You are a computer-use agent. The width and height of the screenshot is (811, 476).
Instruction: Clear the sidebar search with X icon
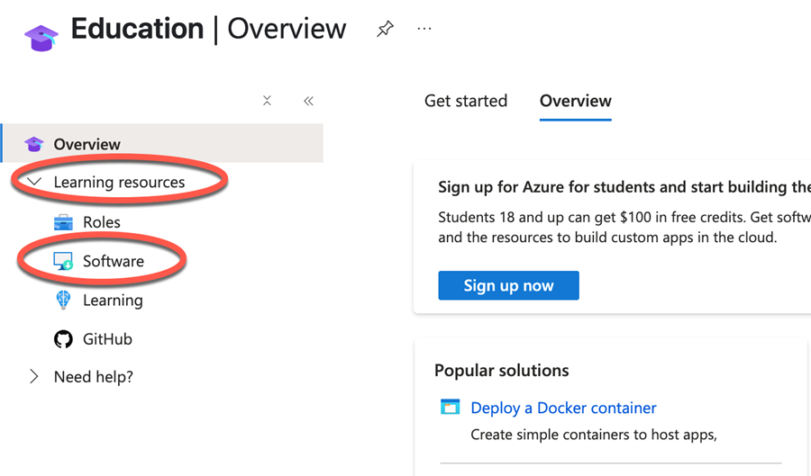coord(267,100)
